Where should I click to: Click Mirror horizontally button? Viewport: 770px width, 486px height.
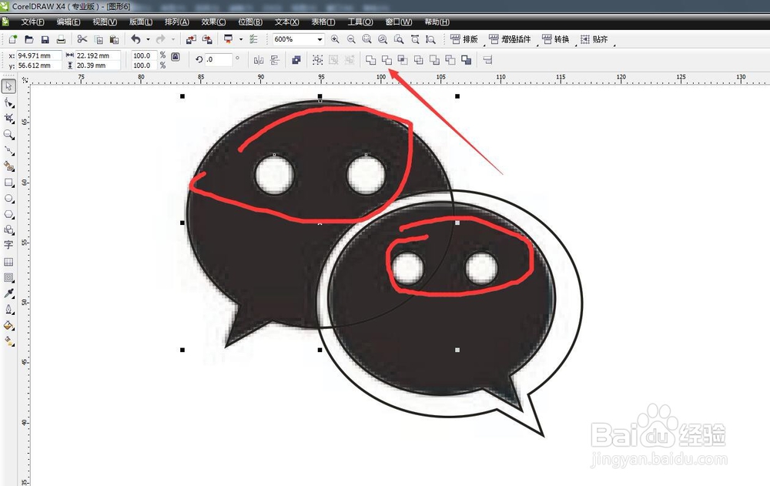point(258,60)
